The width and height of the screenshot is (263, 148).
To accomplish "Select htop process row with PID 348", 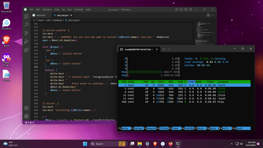I will point(185,102).
